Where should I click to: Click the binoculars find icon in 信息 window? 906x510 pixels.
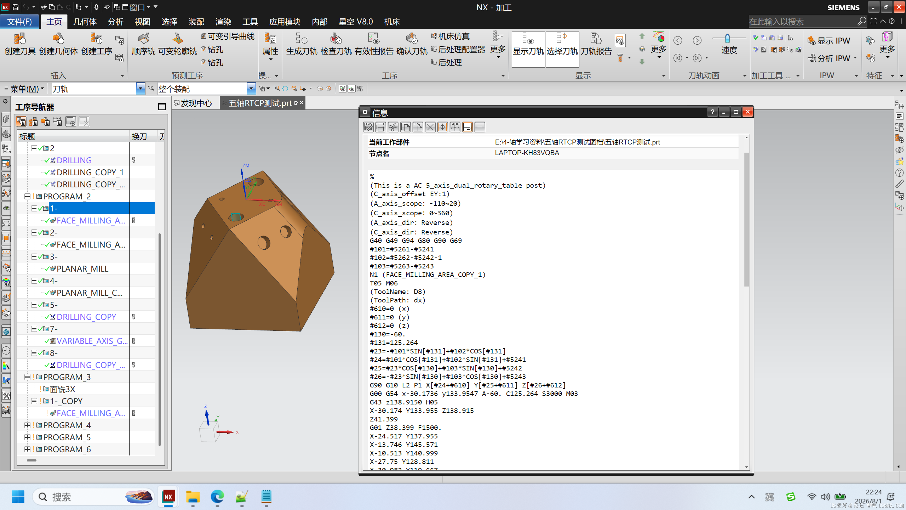click(455, 127)
